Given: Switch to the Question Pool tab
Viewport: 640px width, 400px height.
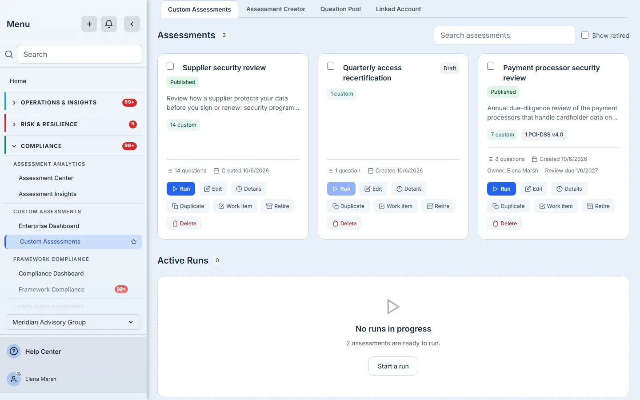Looking at the screenshot, I should coord(340,9).
